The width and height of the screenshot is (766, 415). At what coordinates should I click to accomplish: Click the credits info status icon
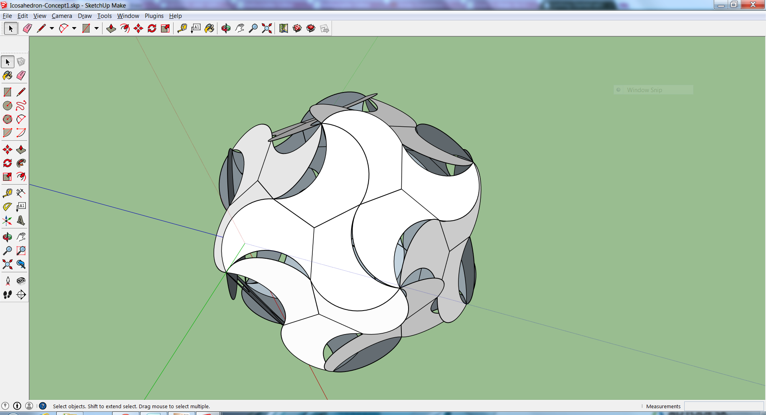click(x=17, y=406)
